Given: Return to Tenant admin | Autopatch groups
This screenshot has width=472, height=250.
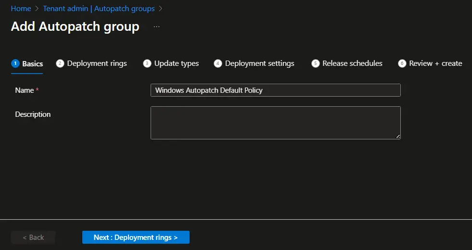Looking at the screenshot, I should click(x=99, y=9).
